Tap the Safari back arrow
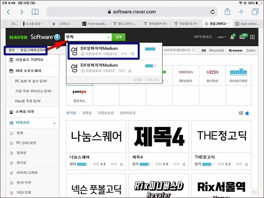The width and height of the screenshot is (264, 198). (8, 12)
